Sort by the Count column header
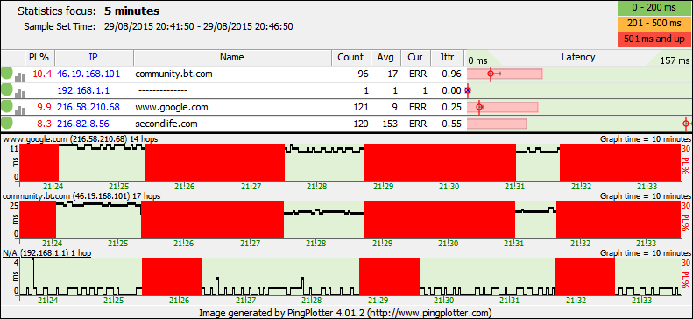 [x=351, y=58]
